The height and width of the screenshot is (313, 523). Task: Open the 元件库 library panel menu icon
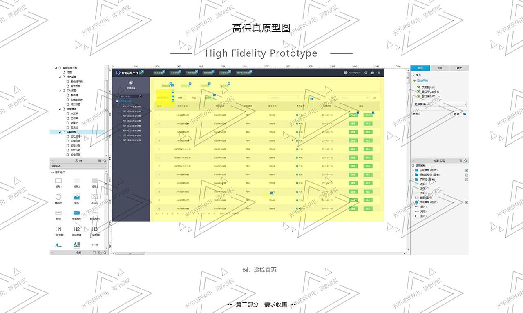99,161
